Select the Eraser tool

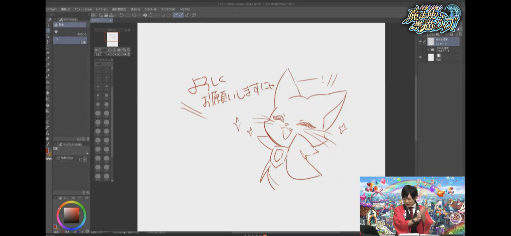pos(48,93)
